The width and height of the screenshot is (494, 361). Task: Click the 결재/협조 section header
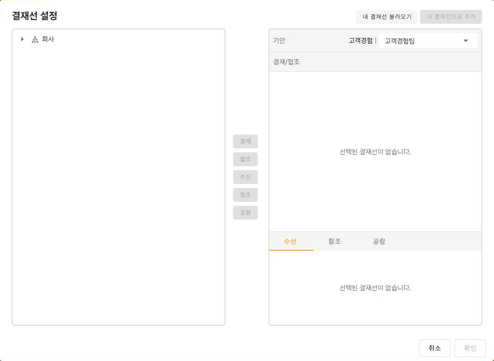pyautogui.click(x=375, y=62)
